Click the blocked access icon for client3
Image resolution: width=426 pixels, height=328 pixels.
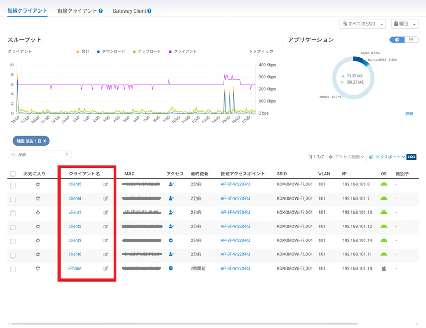pyautogui.click(x=171, y=240)
